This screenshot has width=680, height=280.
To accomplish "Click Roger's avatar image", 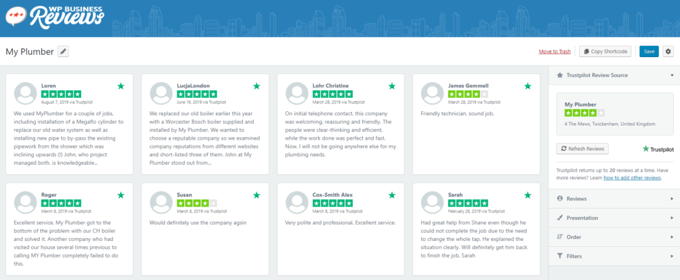I will click(x=25, y=203).
